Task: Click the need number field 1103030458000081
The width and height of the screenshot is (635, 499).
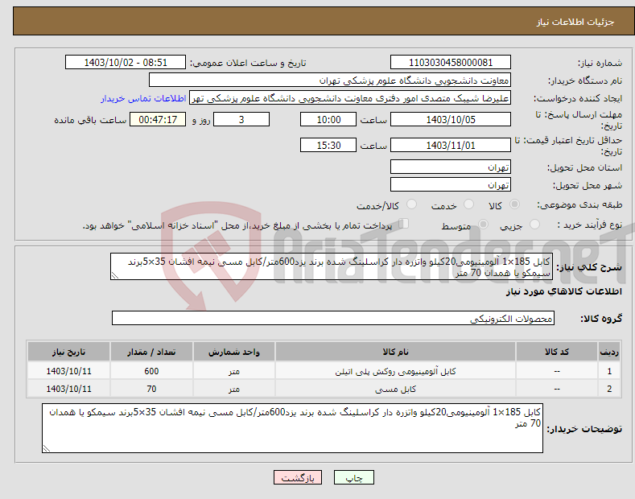Action: point(451,63)
